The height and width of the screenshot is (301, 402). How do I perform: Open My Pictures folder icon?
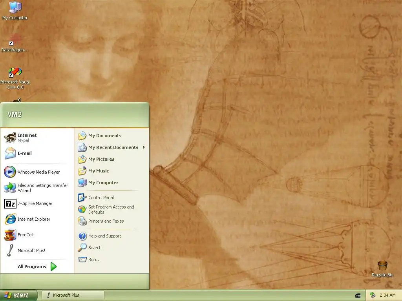tap(82, 159)
